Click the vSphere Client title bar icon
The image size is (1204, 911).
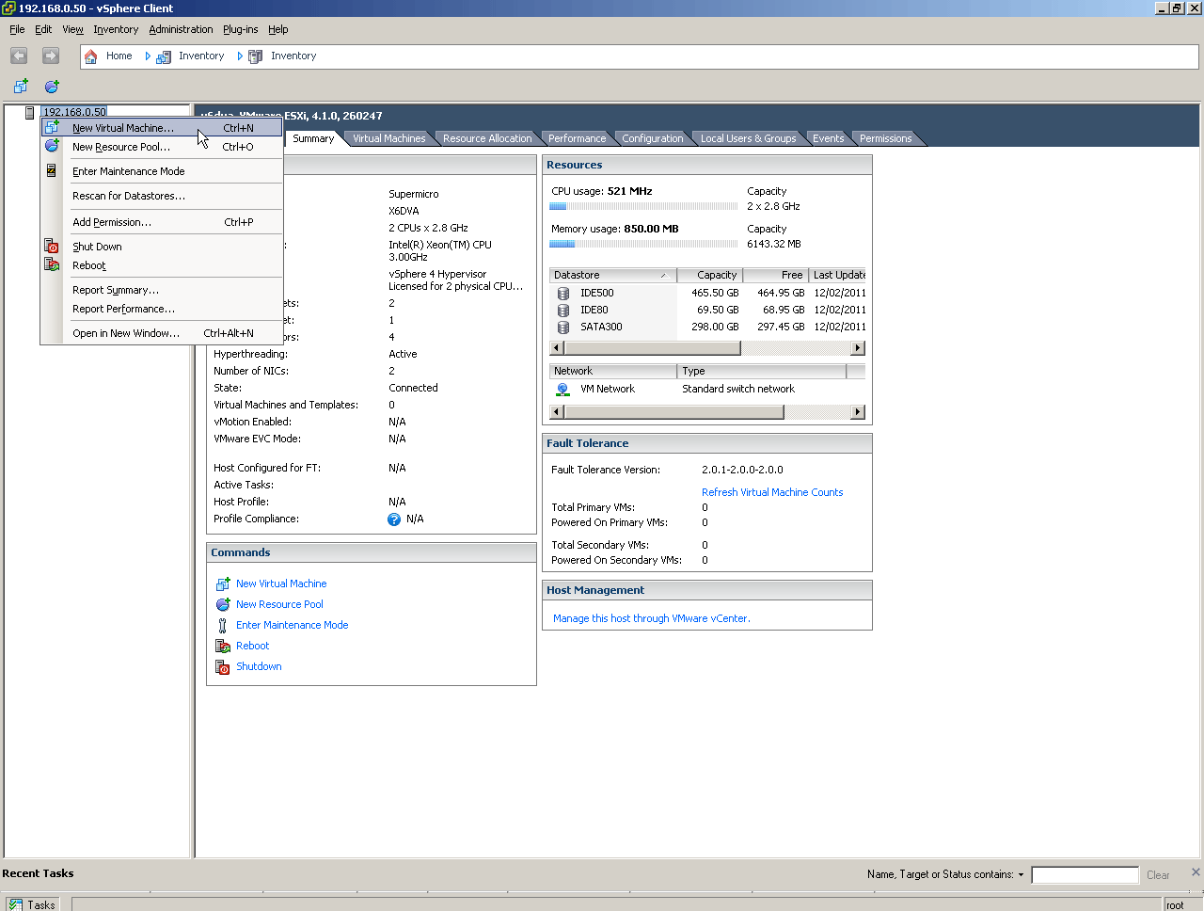pyautogui.click(x=8, y=8)
